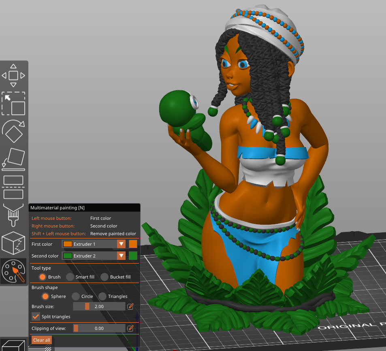This screenshot has width=386, height=351.
Task: Select the Scale tool
Action: pyautogui.click(x=13, y=104)
